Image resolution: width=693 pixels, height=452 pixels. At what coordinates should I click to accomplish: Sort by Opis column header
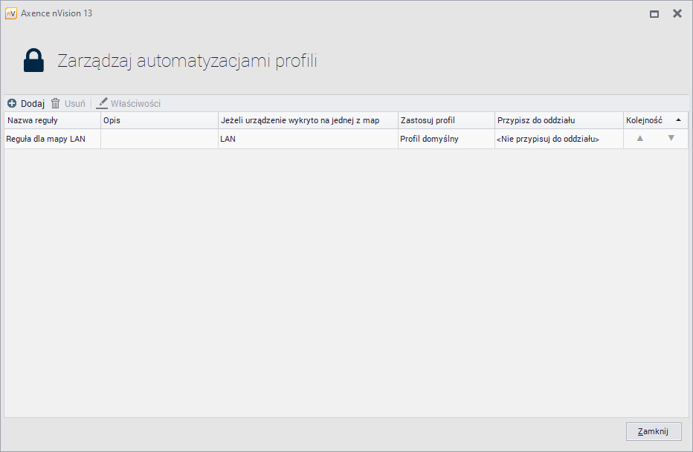pyautogui.click(x=159, y=120)
